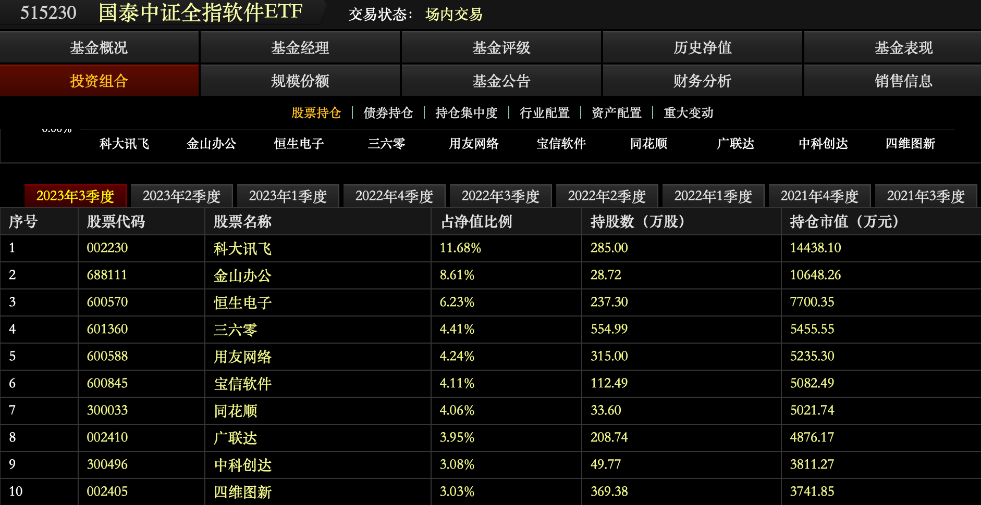Switch to the 基金公告 tab
Viewport: 981px width, 505px height.
501,81
